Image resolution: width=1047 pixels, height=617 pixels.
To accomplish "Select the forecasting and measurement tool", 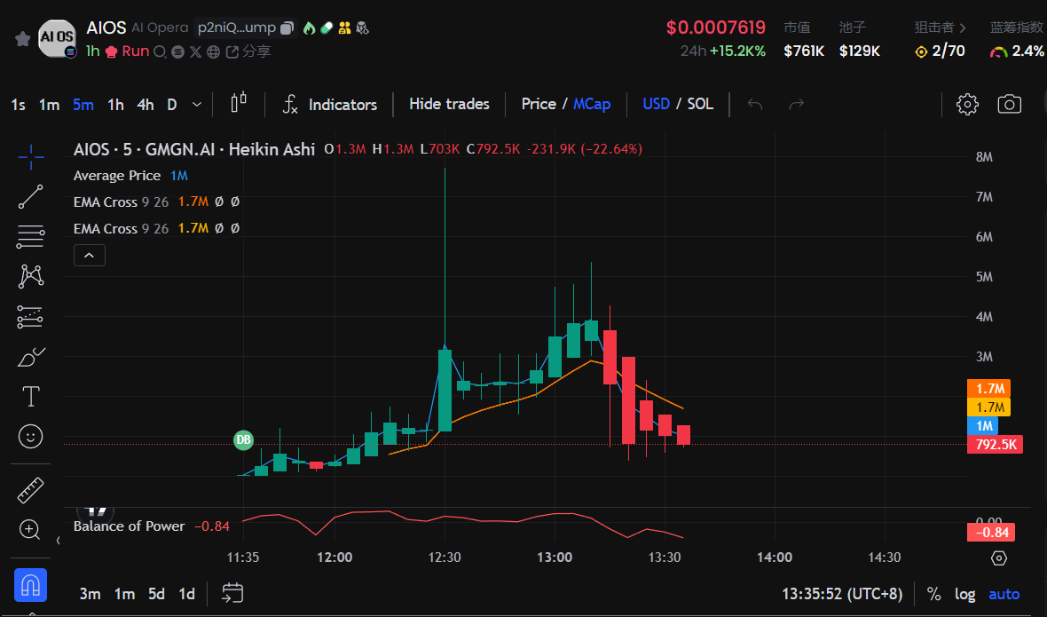I will click(x=31, y=317).
